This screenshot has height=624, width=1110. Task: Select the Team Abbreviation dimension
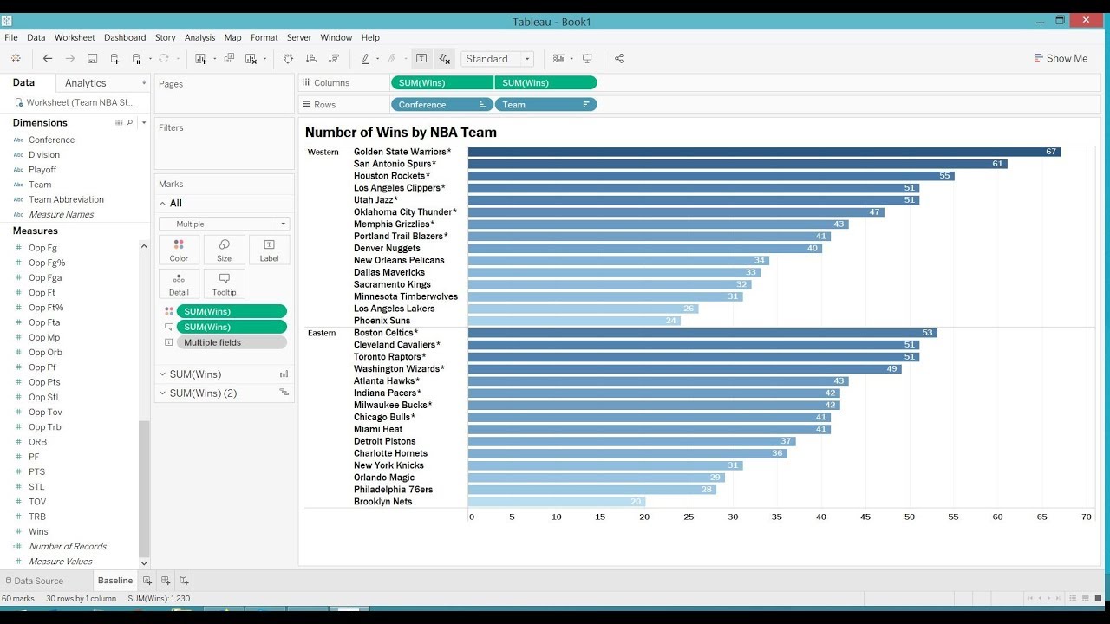[66, 199]
